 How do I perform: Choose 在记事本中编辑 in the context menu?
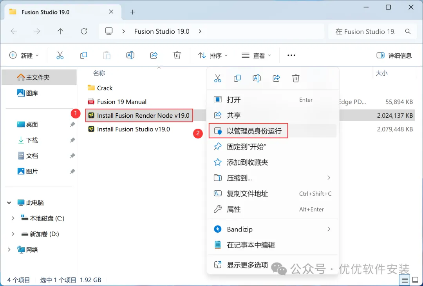pos(273,245)
